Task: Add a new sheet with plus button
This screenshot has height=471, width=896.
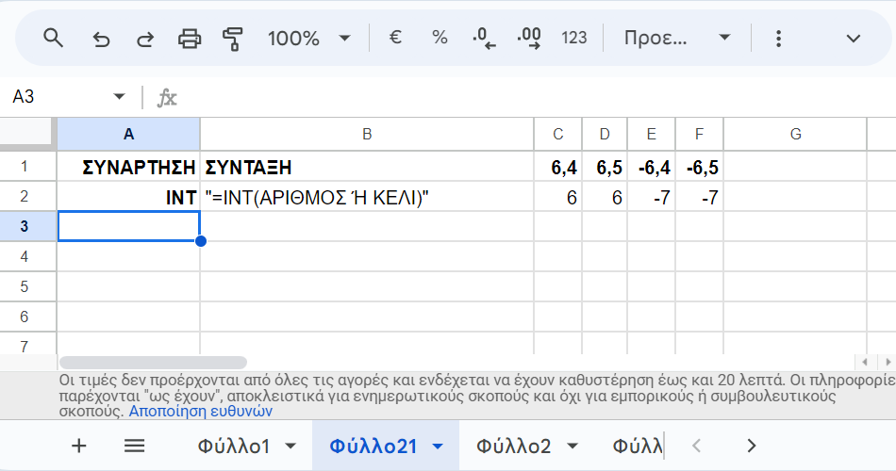Action: point(79,446)
